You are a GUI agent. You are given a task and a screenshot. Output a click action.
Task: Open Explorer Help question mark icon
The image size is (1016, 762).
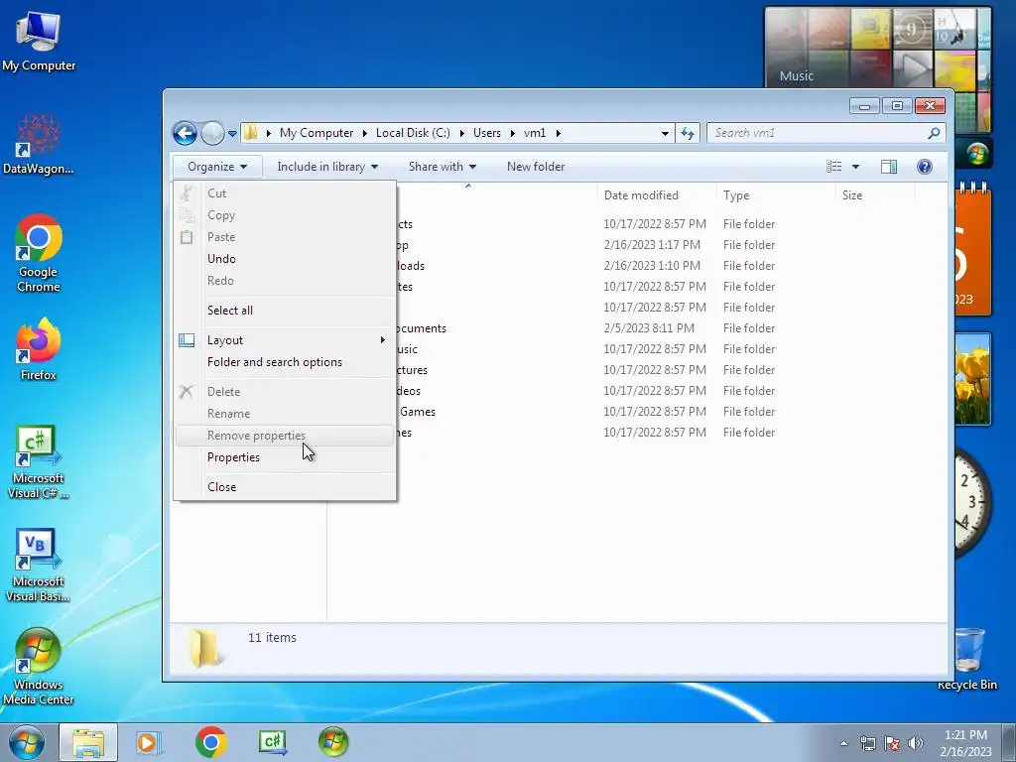click(925, 167)
